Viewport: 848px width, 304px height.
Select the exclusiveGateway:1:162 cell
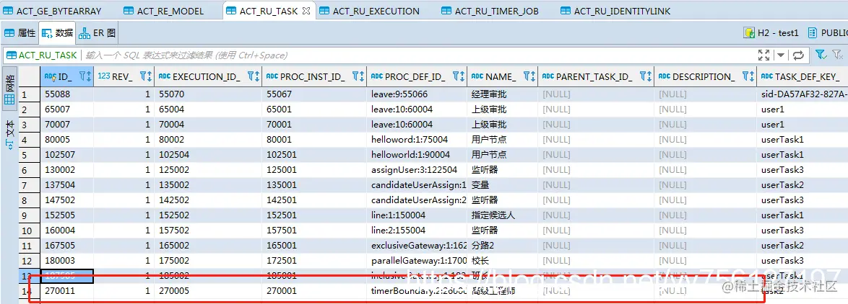click(417, 245)
